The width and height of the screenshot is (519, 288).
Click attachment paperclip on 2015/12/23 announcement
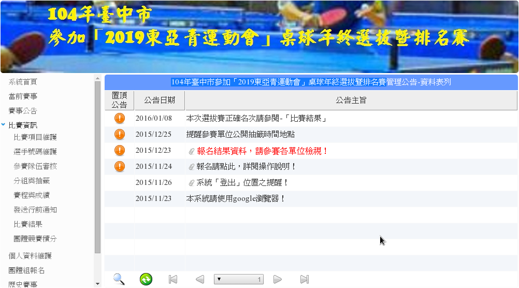coord(191,151)
